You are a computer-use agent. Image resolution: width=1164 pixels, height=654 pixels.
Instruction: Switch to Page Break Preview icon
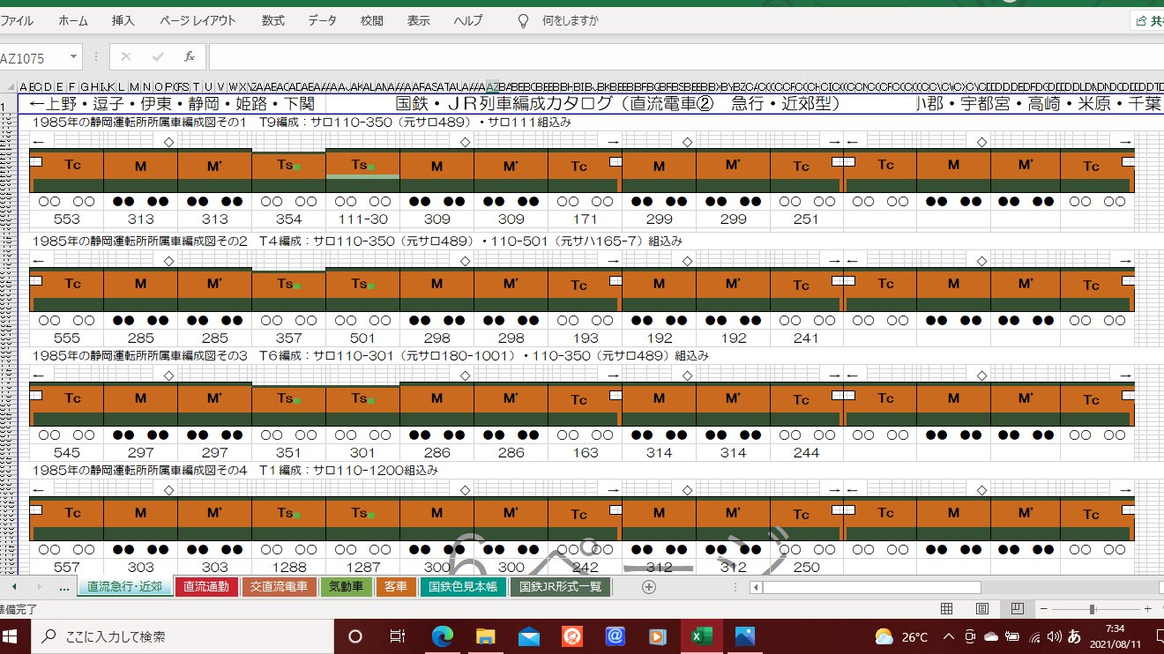[1017, 609]
